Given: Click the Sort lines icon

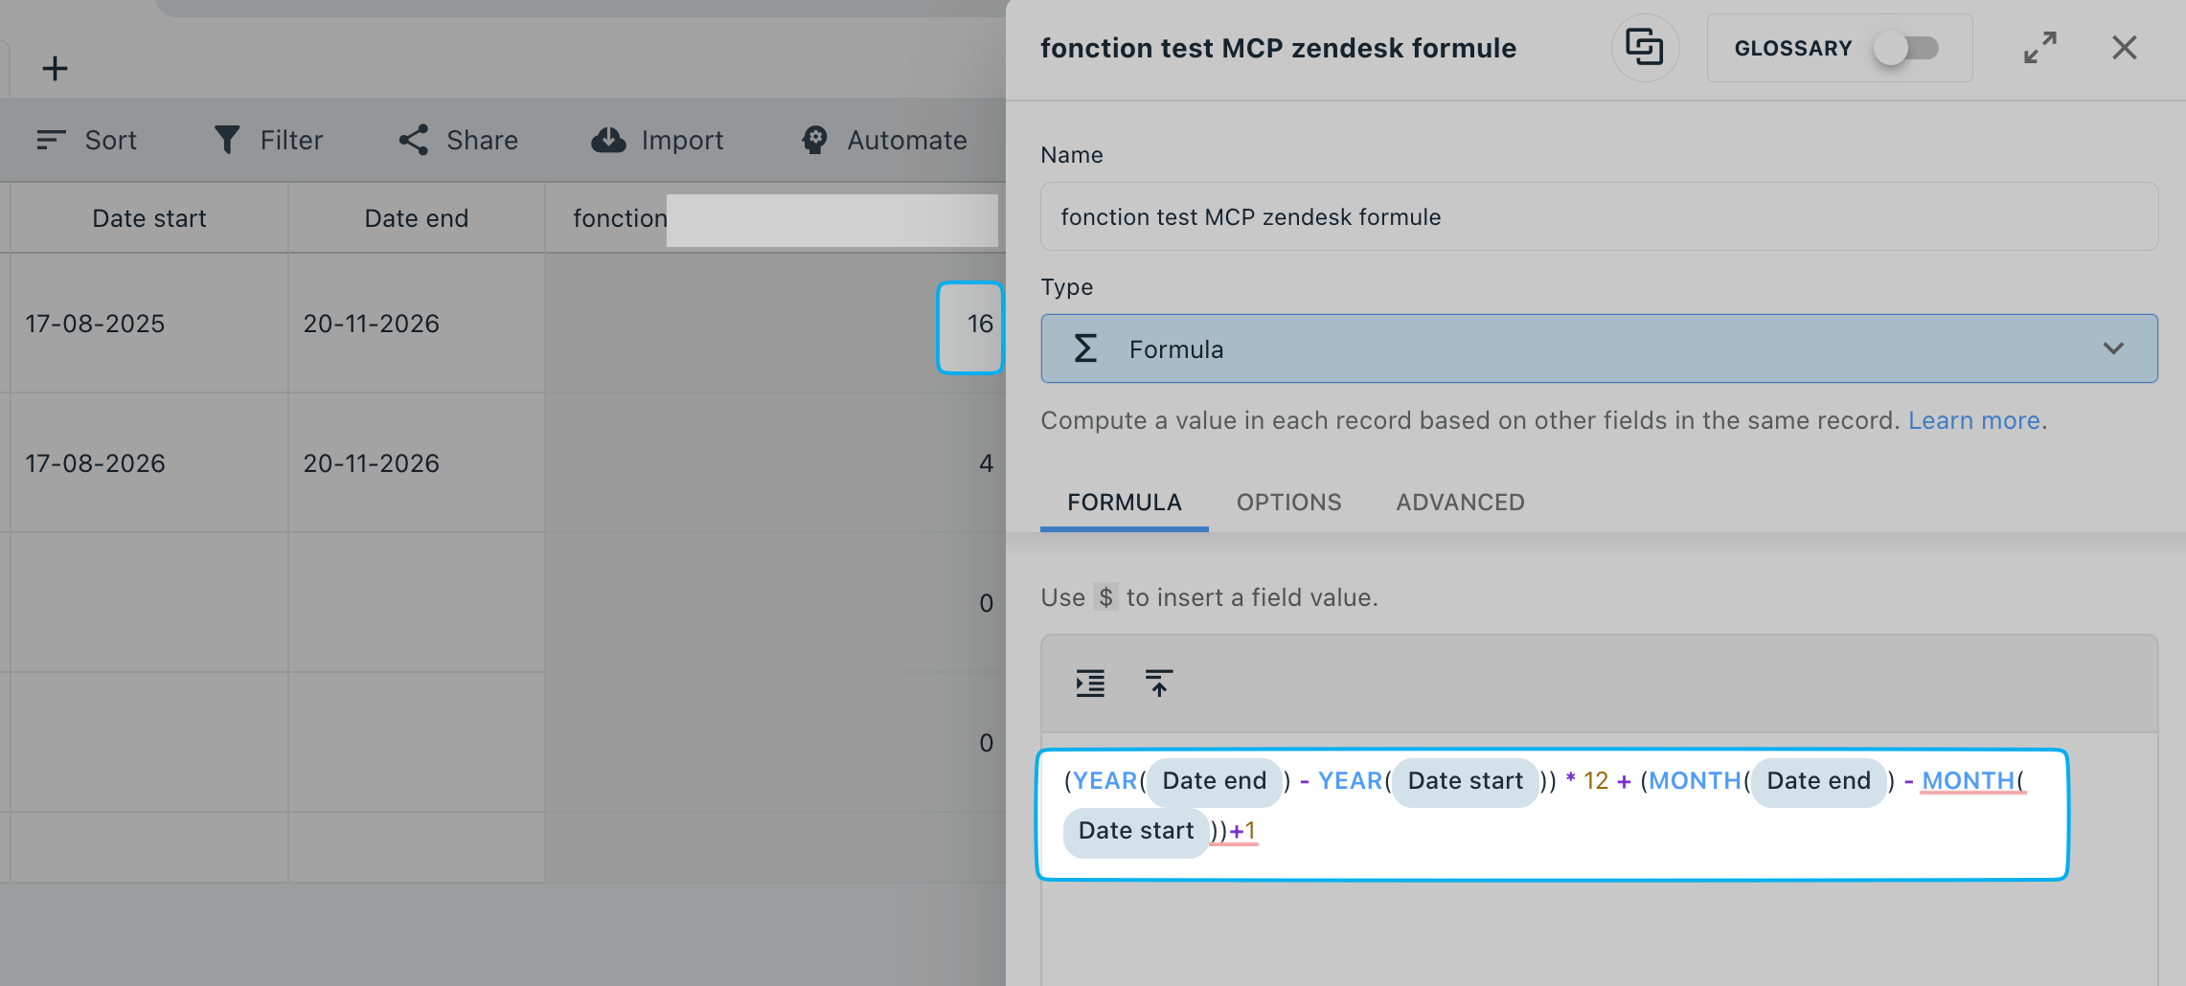Looking at the screenshot, I should pyautogui.click(x=51, y=140).
